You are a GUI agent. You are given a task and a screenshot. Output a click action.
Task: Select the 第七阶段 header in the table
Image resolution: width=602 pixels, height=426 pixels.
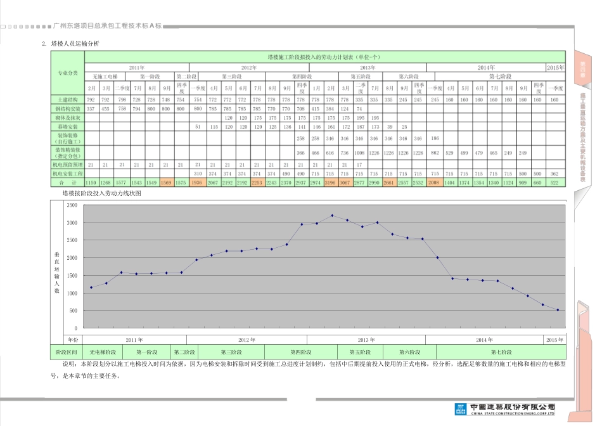click(x=500, y=77)
